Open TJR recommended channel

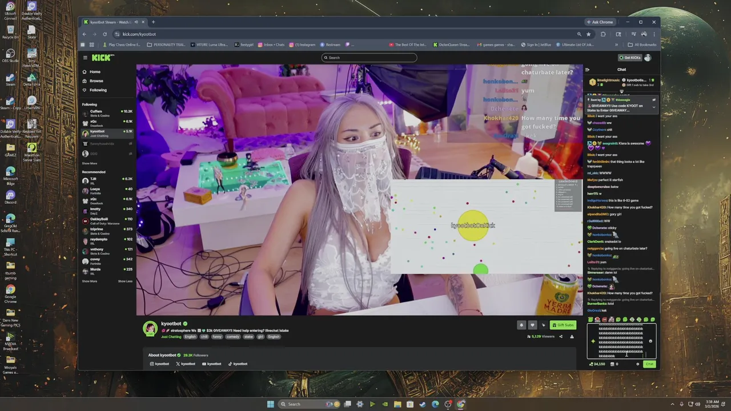tap(107, 180)
